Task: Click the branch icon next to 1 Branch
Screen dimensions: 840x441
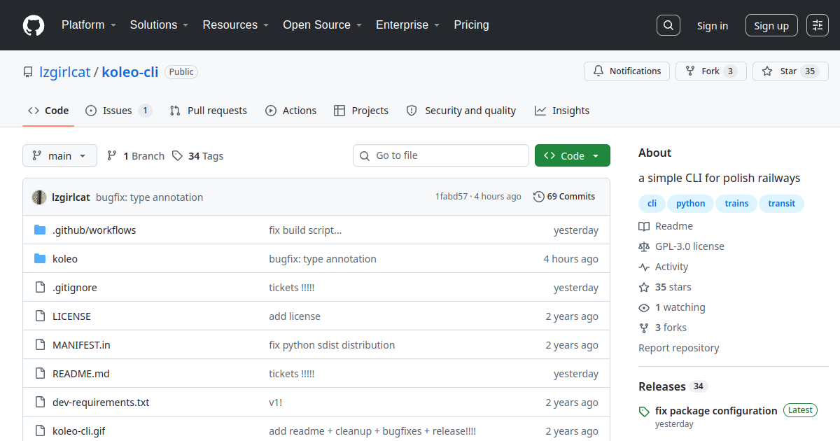Action: [112, 155]
